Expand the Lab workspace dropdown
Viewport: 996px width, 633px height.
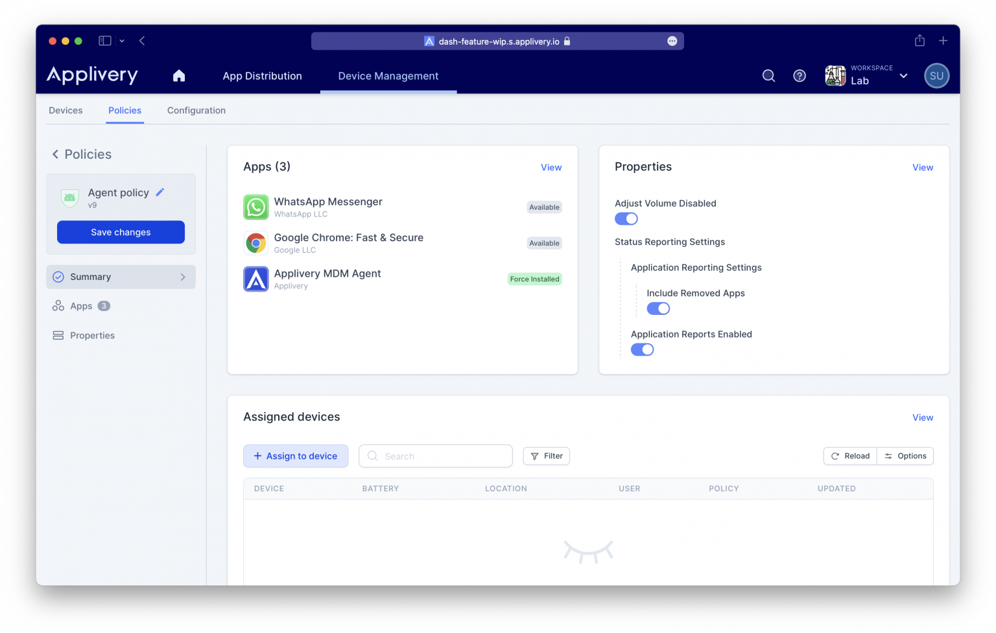903,76
